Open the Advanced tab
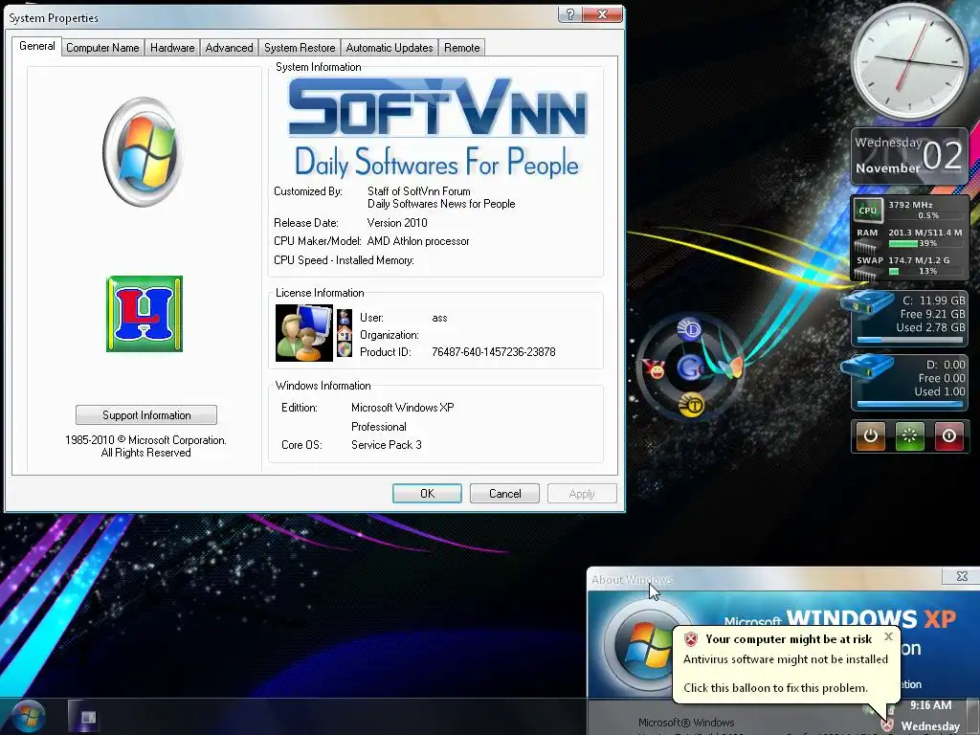Screen dimensions: 980x735 point(230,48)
